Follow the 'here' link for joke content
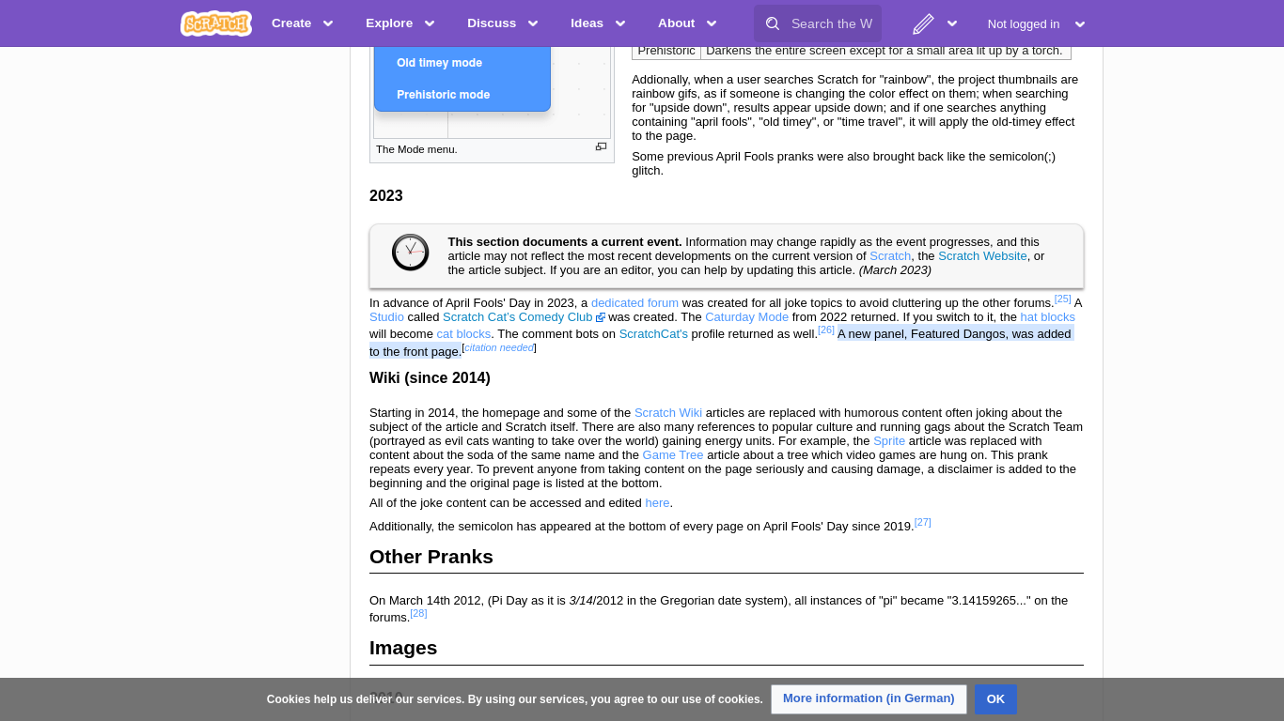The image size is (1284, 721). (x=656, y=502)
